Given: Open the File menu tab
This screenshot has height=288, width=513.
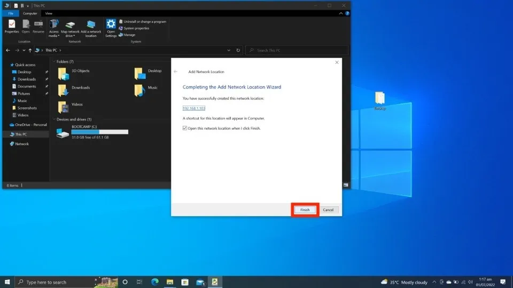Looking at the screenshot, I should tap(11, 13).
